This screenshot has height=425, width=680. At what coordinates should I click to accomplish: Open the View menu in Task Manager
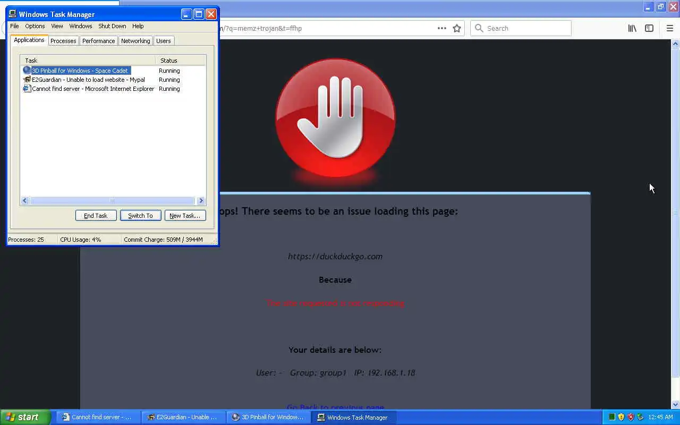(57, 26)
